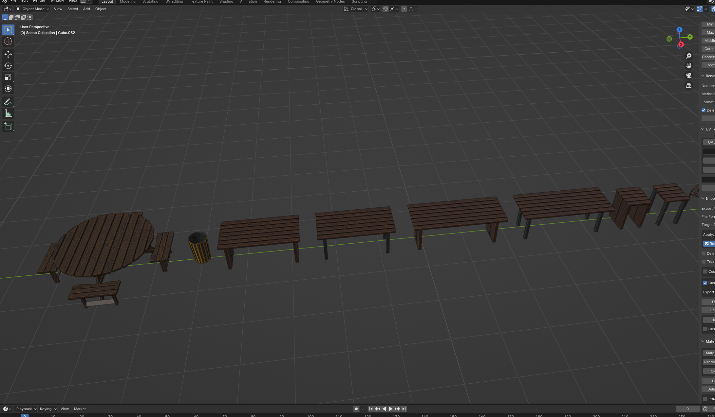This screenshot has width=715, height=417.
Task: Switch to the Shading workspace tab
Action: tap(226, 2)
